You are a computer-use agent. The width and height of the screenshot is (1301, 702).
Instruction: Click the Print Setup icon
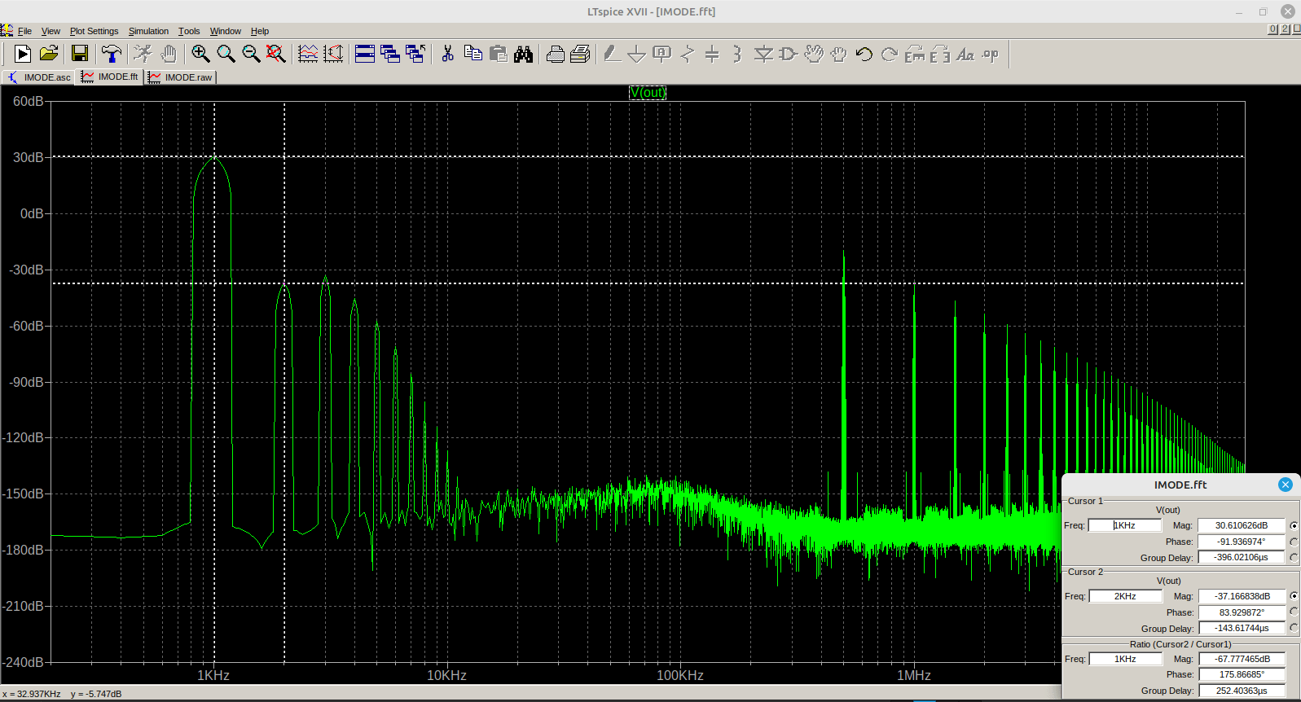tap(556, 54)
